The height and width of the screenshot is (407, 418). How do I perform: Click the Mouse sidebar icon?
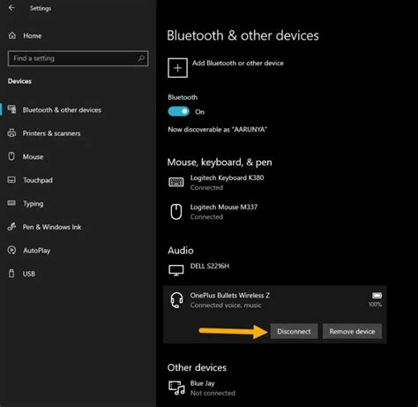tap(11, 156)
